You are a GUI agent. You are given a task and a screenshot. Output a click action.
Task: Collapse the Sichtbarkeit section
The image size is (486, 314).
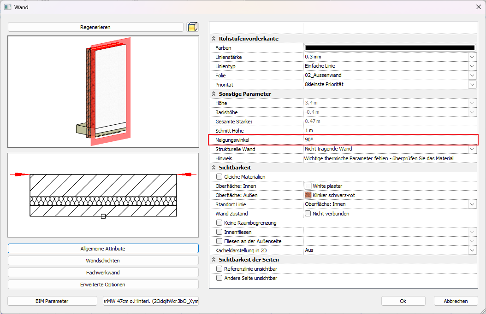pyautogui.click(x=213, y=168)
